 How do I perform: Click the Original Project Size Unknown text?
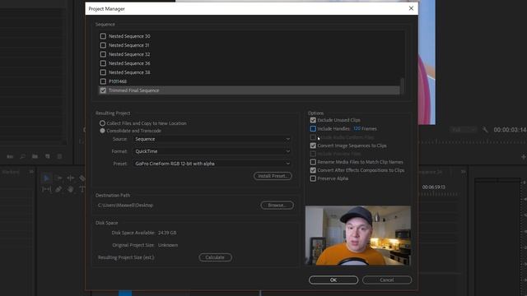[145, 245]
